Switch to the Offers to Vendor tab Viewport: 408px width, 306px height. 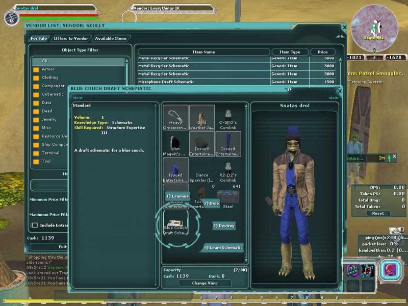click(71, 38)
